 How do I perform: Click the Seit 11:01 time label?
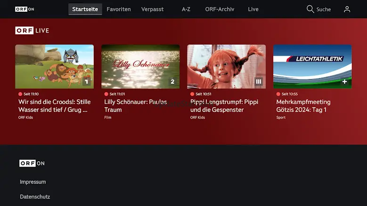(x=117, y=94)
